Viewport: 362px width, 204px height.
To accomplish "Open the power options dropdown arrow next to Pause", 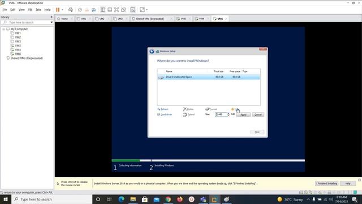I will [62, 10].
